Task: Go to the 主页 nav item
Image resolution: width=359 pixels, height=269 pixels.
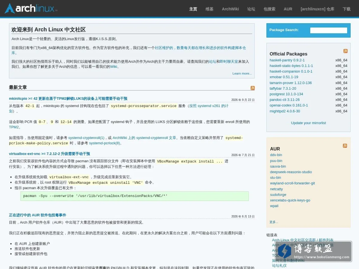Action: click(193, 9)
